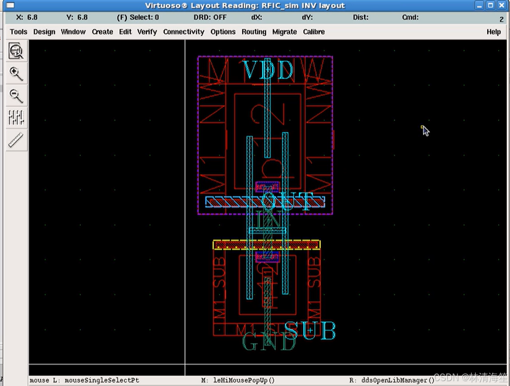Click the Fit/Zoom to selection icon

pos(16,50)
